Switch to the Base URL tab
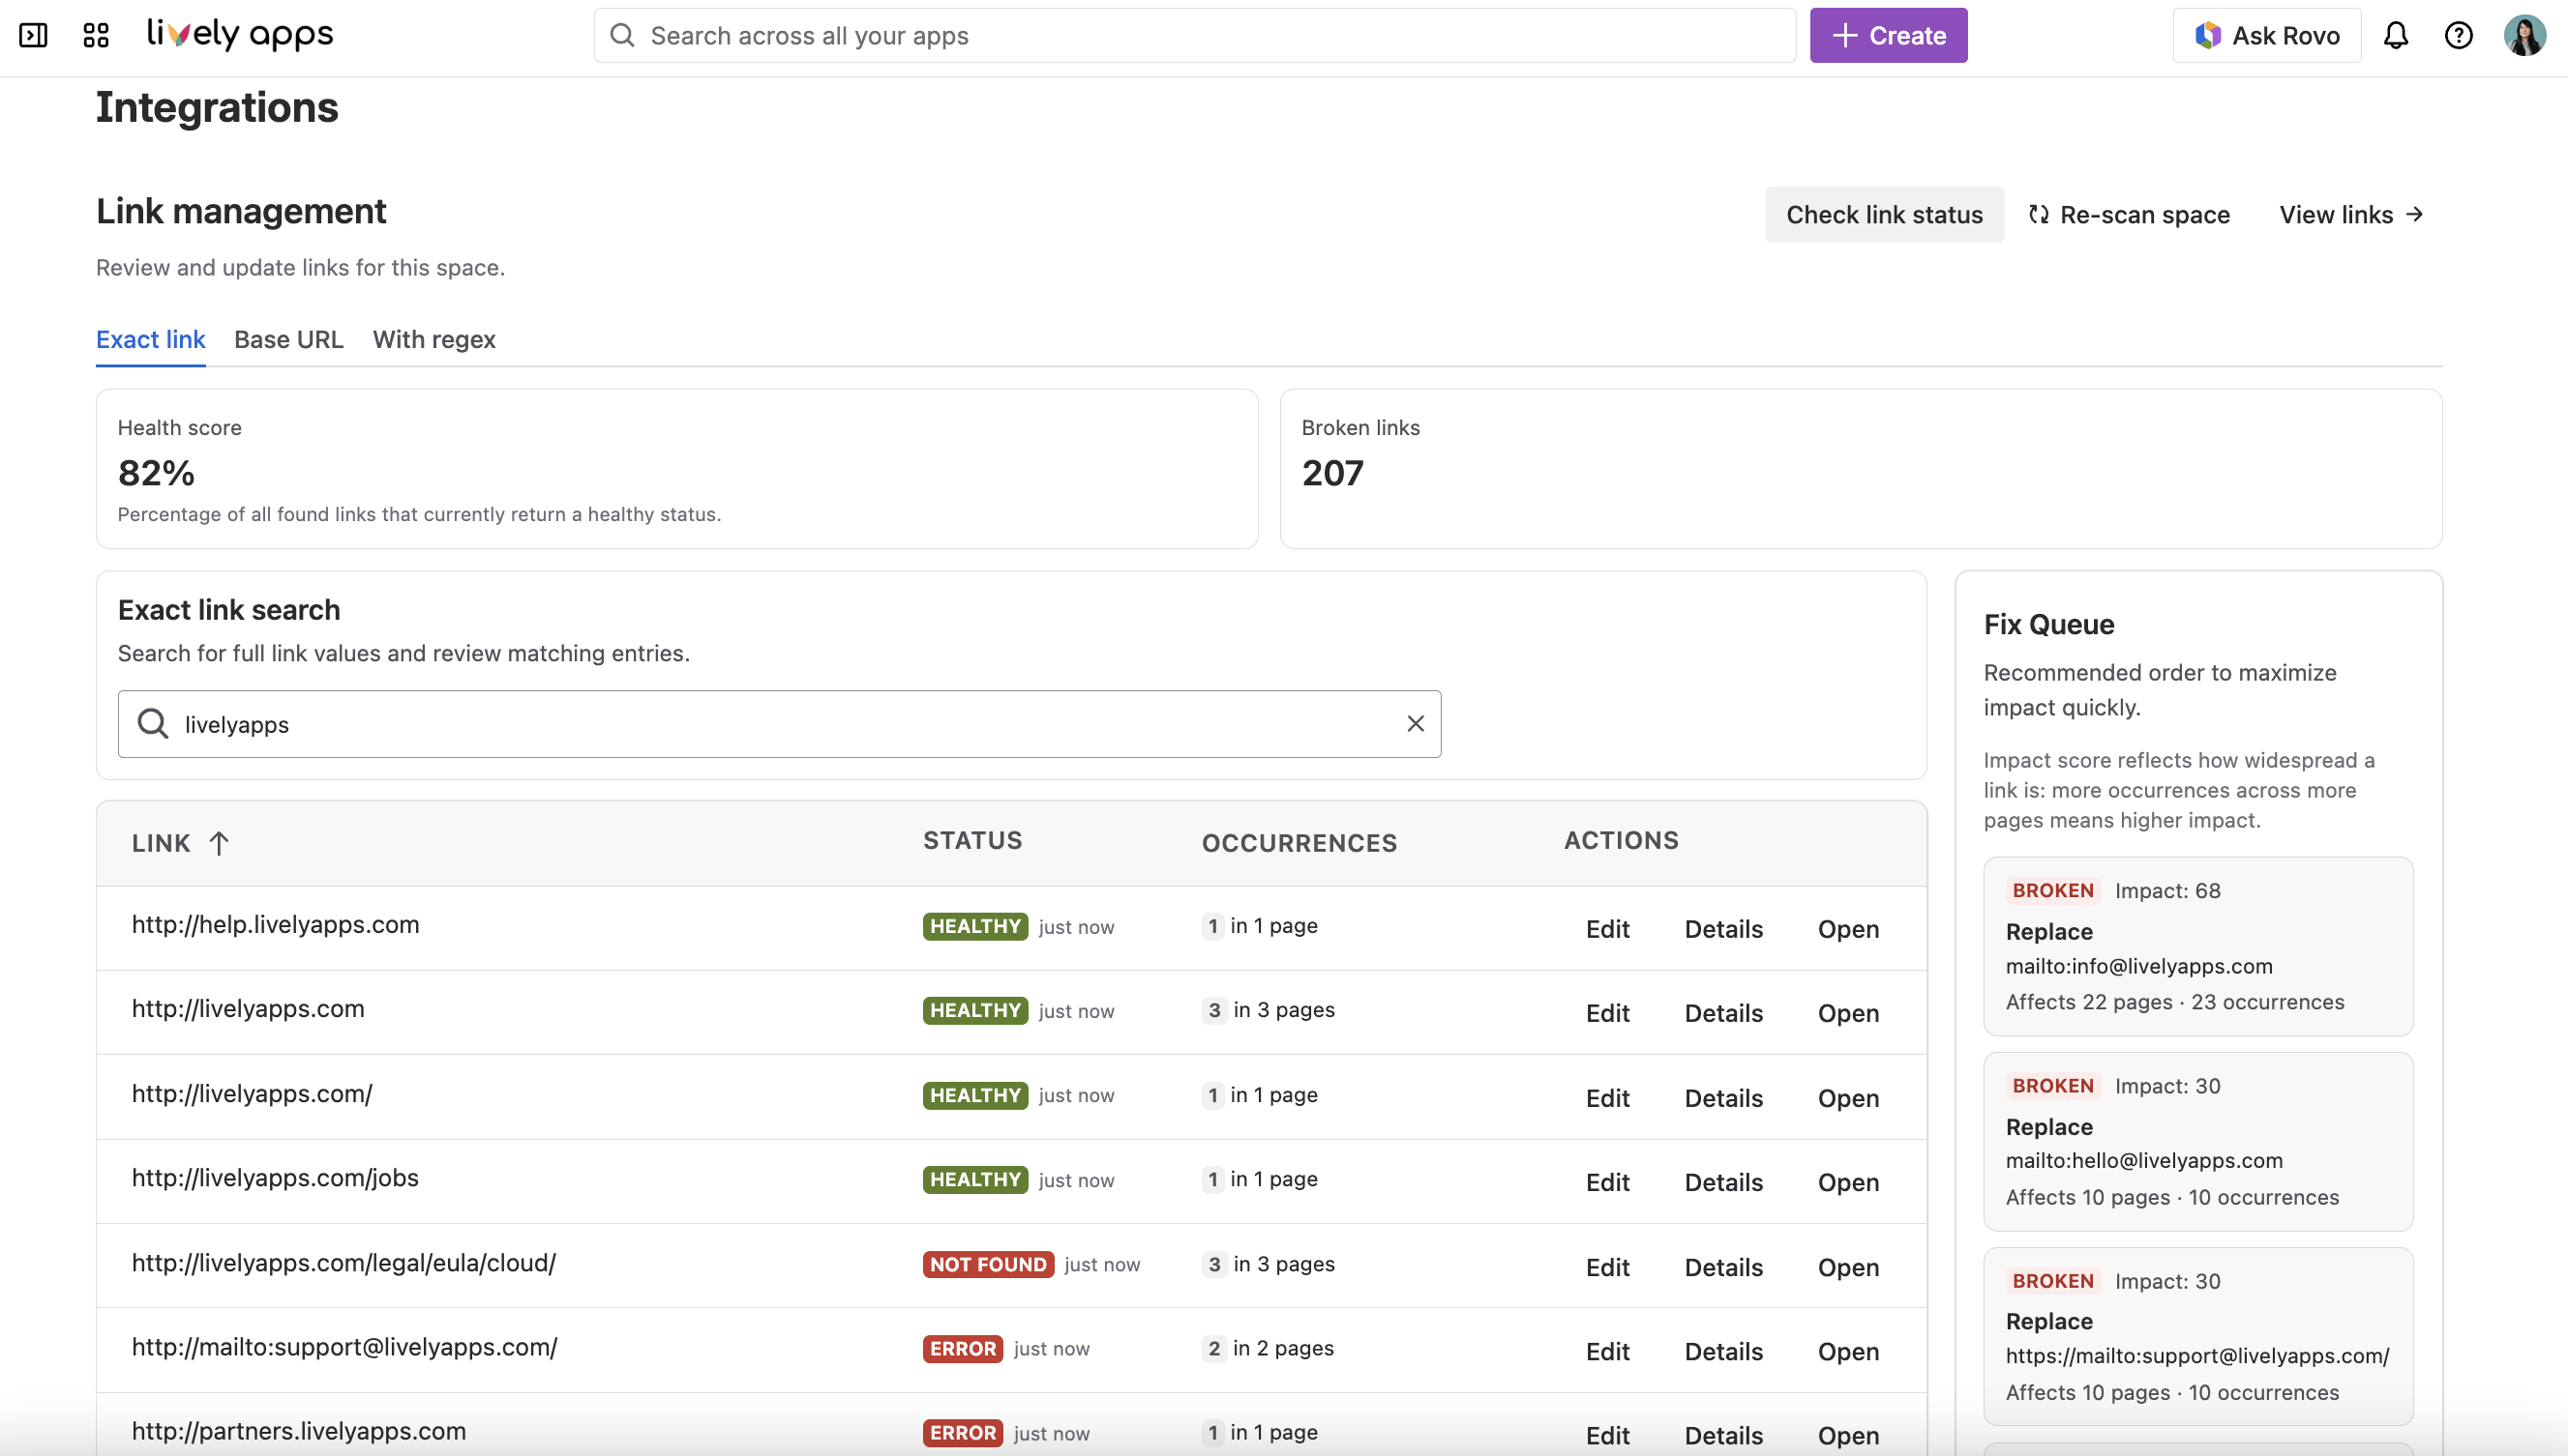The width and height of the screenshot is (2568, 1456). click(x=288, y=340)
